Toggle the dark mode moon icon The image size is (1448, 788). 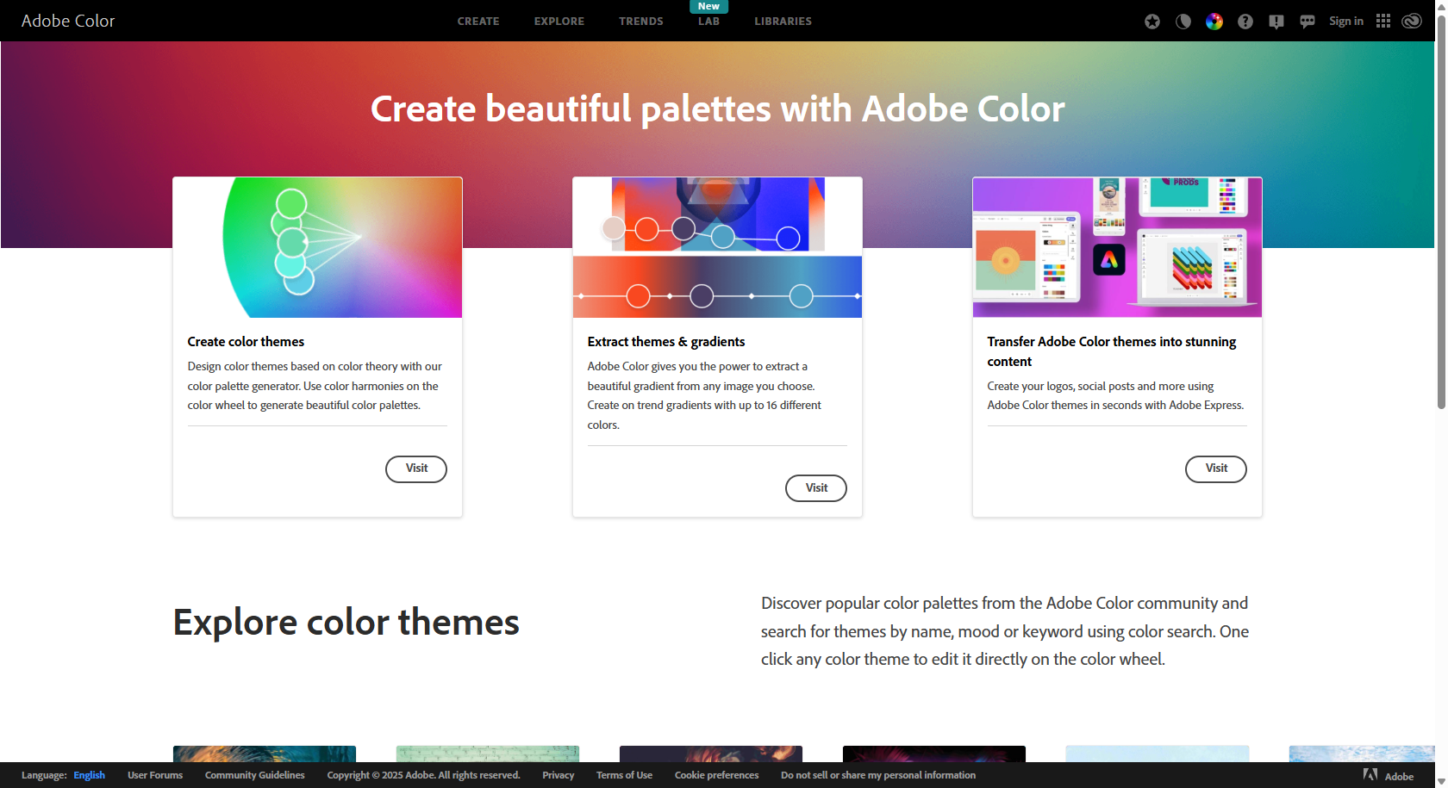click(x=1183, y=22)
